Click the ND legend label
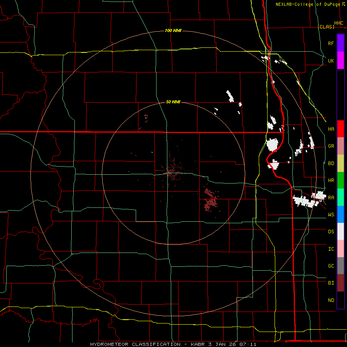The height and width of the screenshot is (347, 347). click(x=331, y=300)
